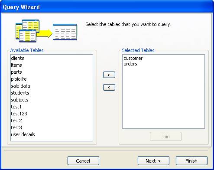Click the query wizard tables illustration
Viewport: 214px width, 170px height.
click(x=46, y=30)
